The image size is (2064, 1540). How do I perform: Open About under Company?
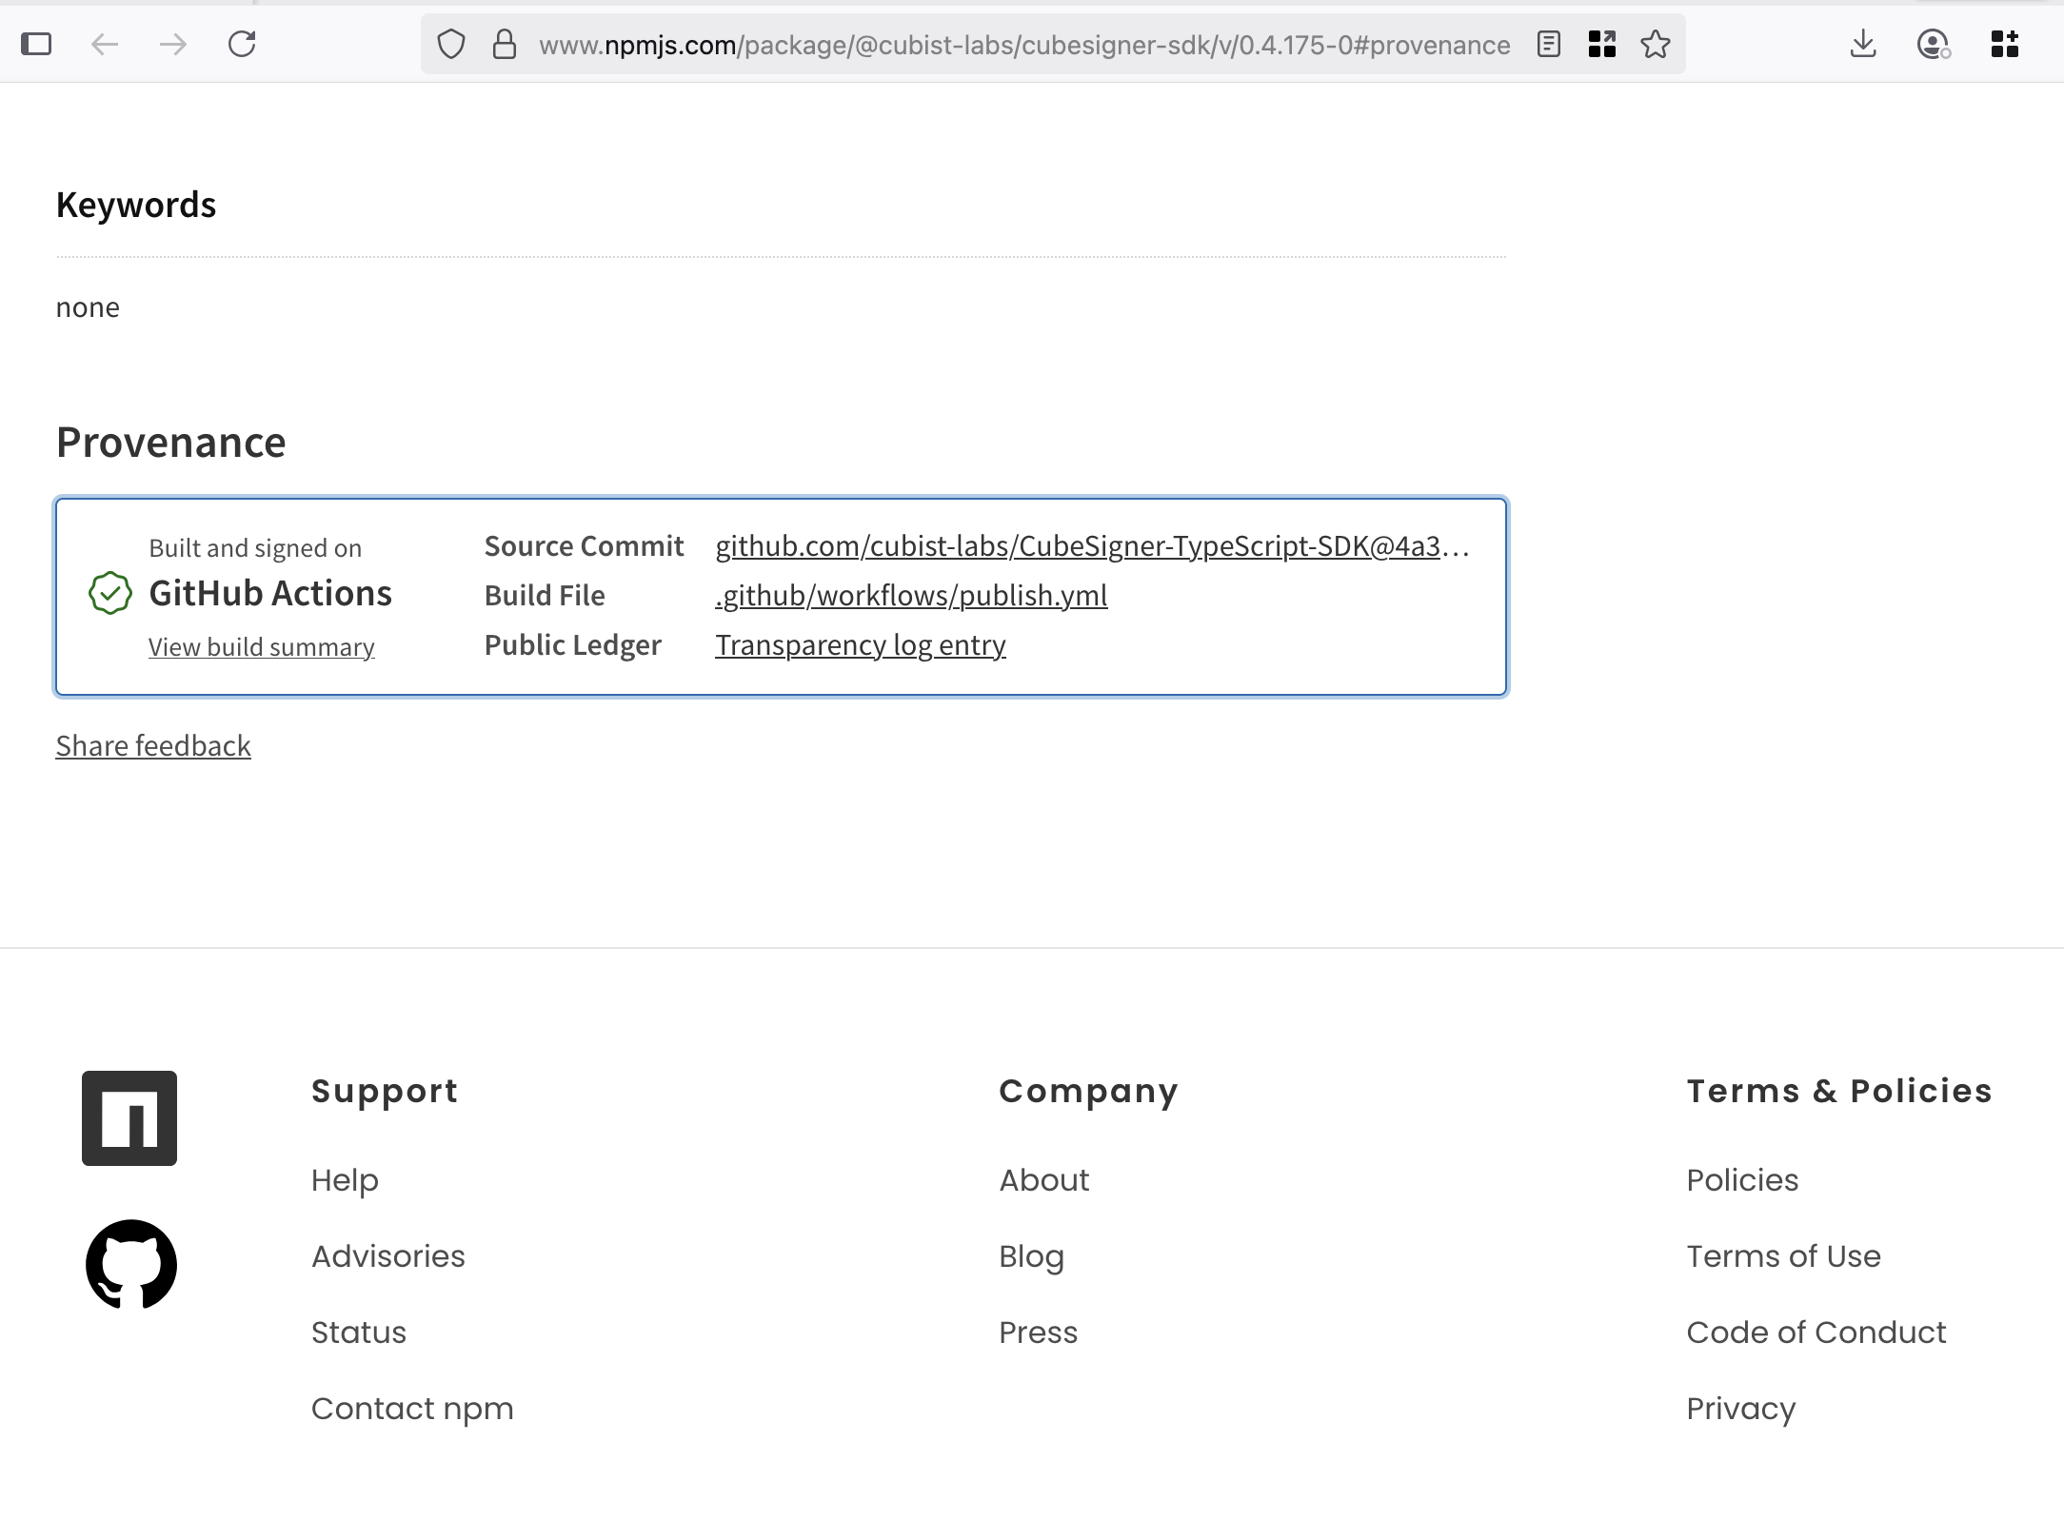pyautogui.click(x=1044, y=1180)
